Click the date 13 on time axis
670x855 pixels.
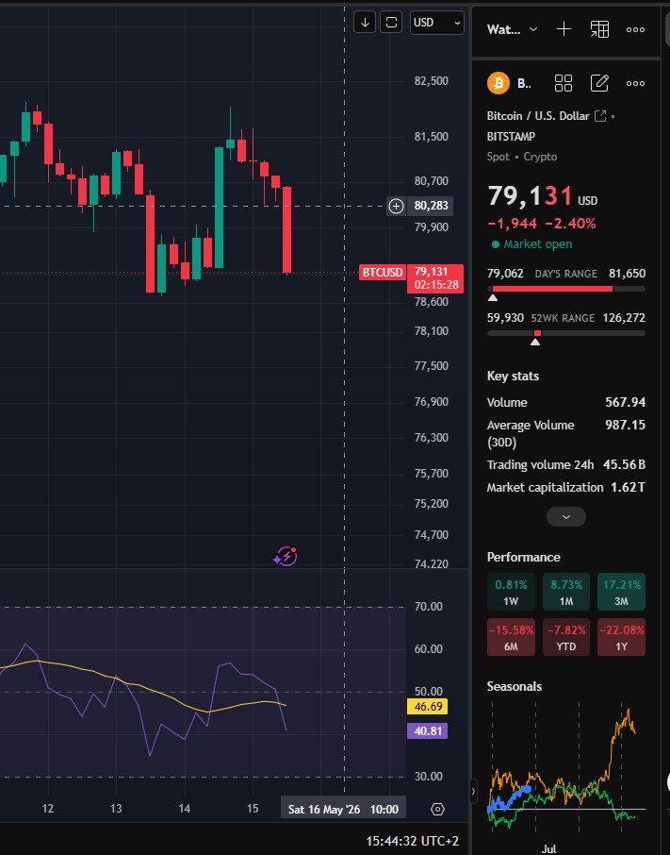point(116,808)
